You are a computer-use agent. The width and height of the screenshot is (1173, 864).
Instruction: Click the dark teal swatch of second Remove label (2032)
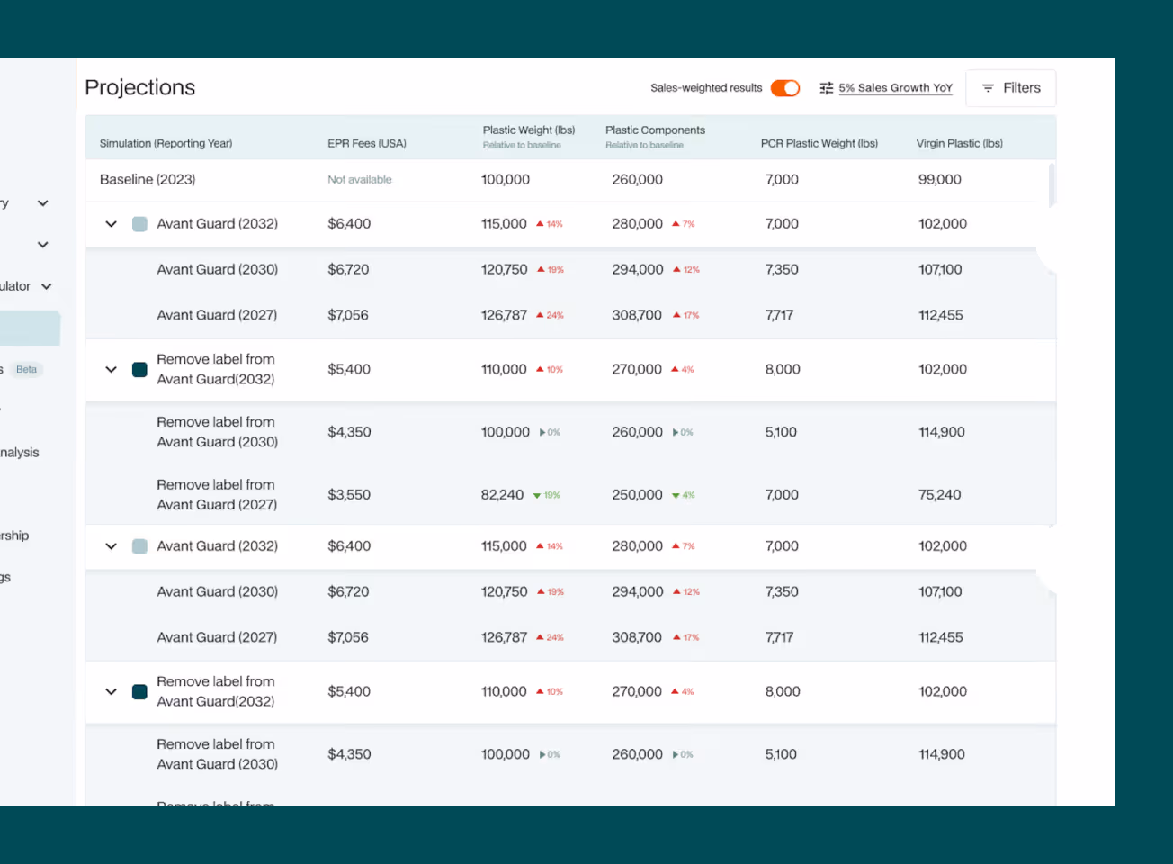[139, 691]
